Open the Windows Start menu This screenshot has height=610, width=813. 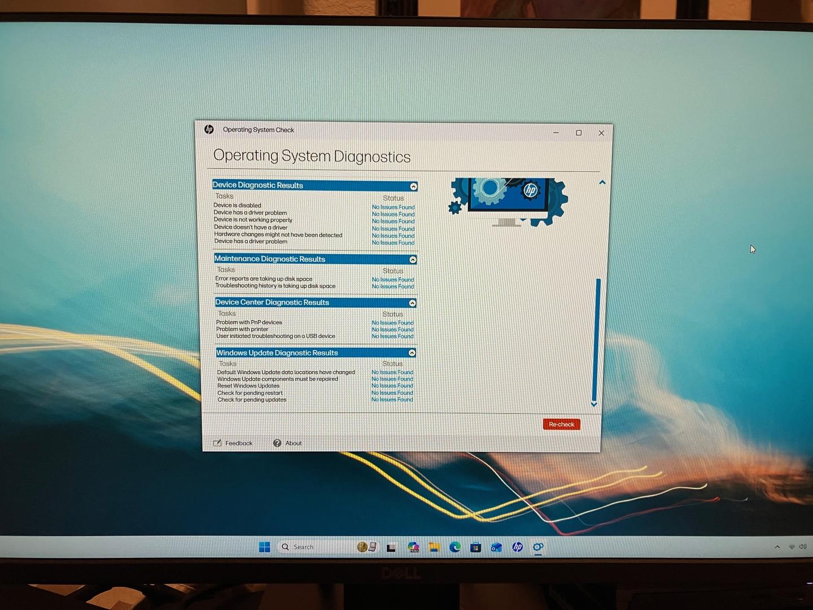(264, 547)
